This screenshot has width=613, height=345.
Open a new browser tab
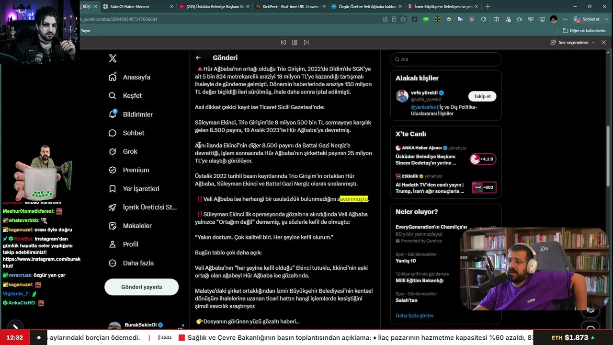point(488,7)
